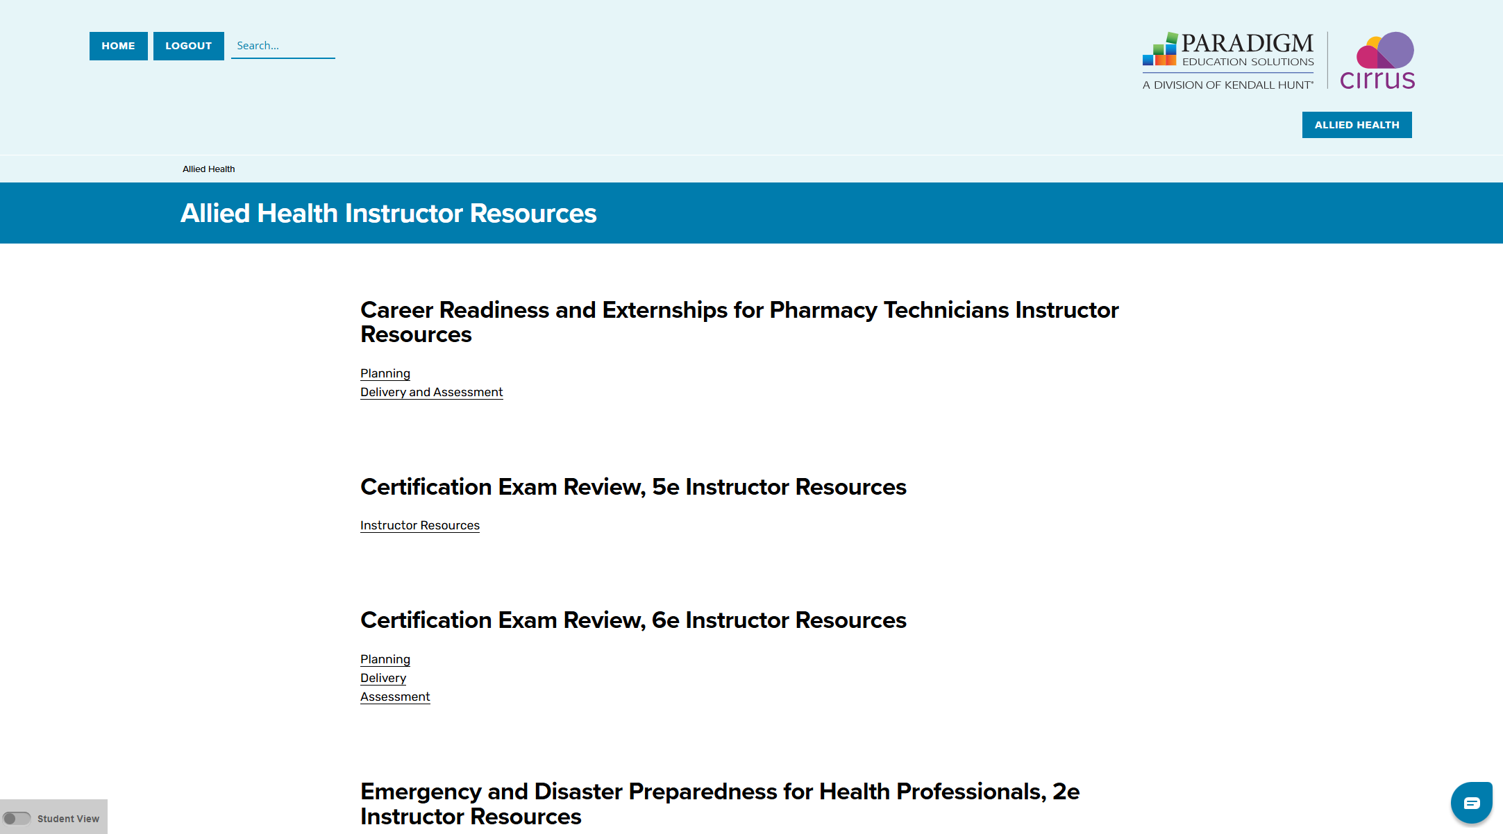Click the Logout button

(x=188, y=46)
